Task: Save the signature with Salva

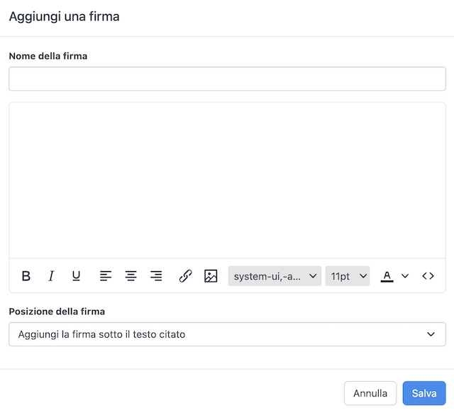Action: click(424, 393)
